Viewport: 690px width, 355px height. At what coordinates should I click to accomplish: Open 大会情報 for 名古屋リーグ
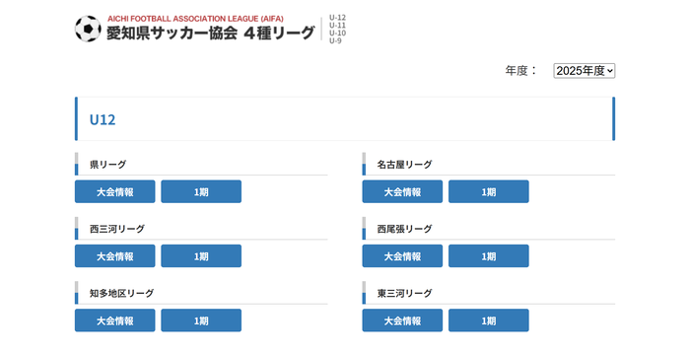tap(402, 191)
